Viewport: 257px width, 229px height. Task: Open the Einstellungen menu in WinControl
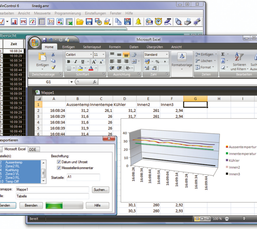95,13
